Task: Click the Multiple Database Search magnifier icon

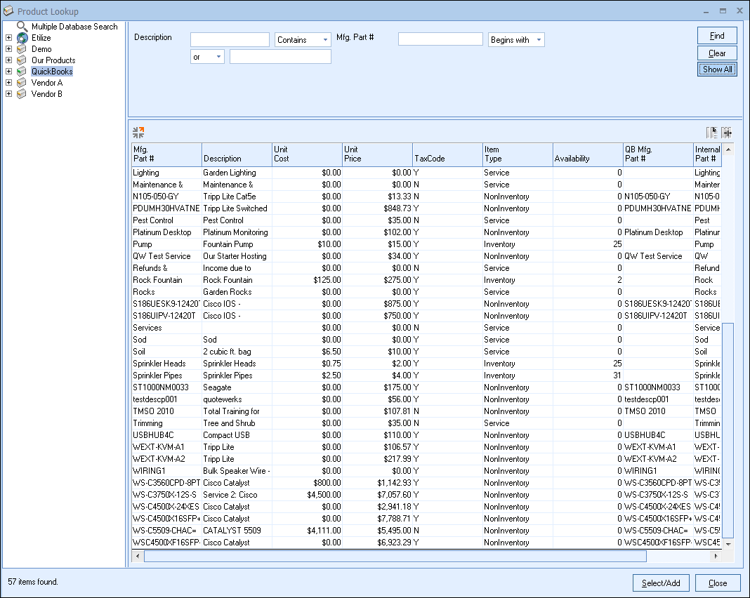Action: [22, 26]
